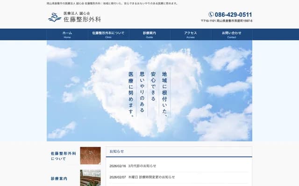The height and width of the screenshot is (186, 299).
Task: Click the brown clinic sign thumbnail
Action: click(x=90, y=156)
